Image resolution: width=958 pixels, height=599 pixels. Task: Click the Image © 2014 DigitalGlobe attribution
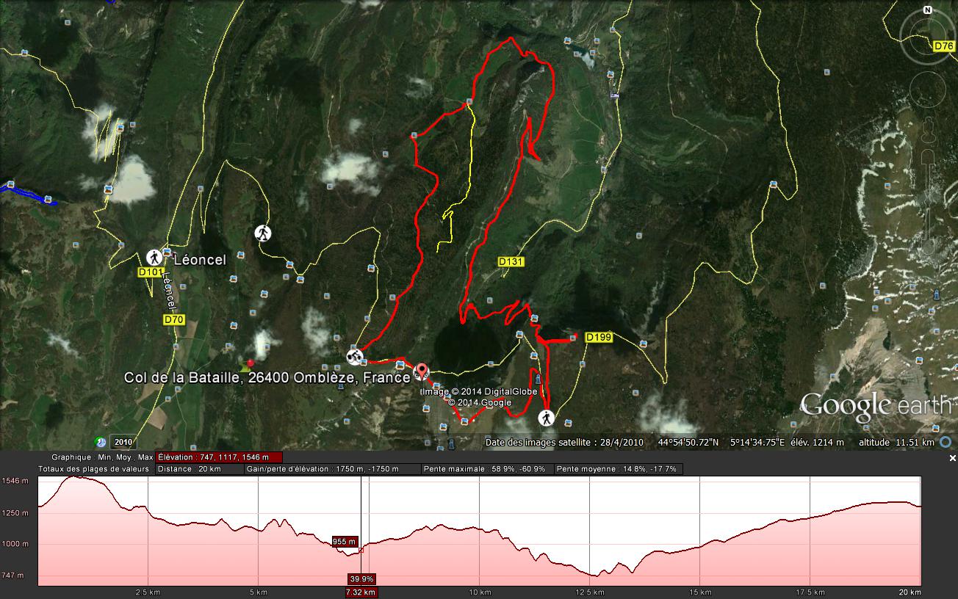point(479,392)
